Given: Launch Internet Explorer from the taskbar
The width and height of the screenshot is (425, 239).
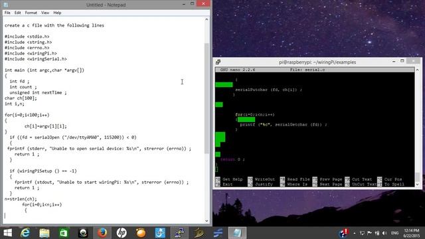Looking at the screenshot, I should [x=25, y=233].
